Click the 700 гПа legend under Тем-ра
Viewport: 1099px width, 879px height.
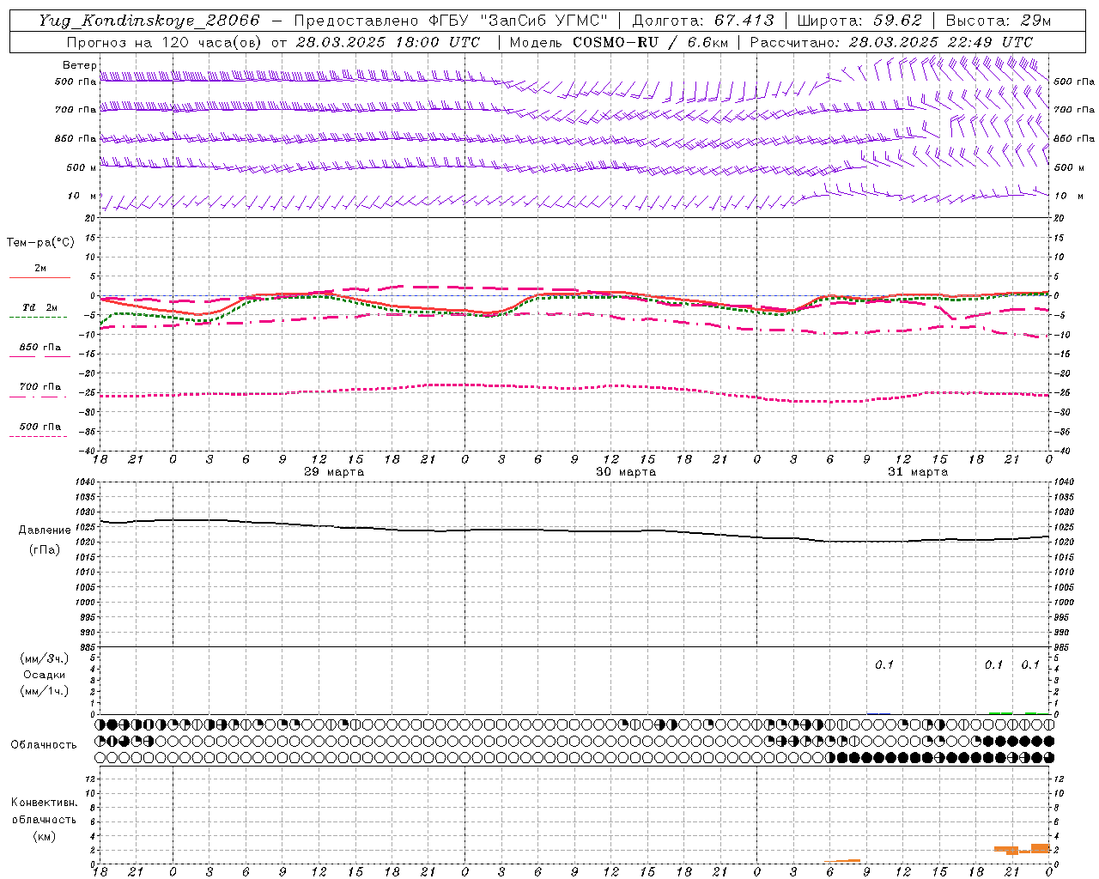tap(39, 387)
